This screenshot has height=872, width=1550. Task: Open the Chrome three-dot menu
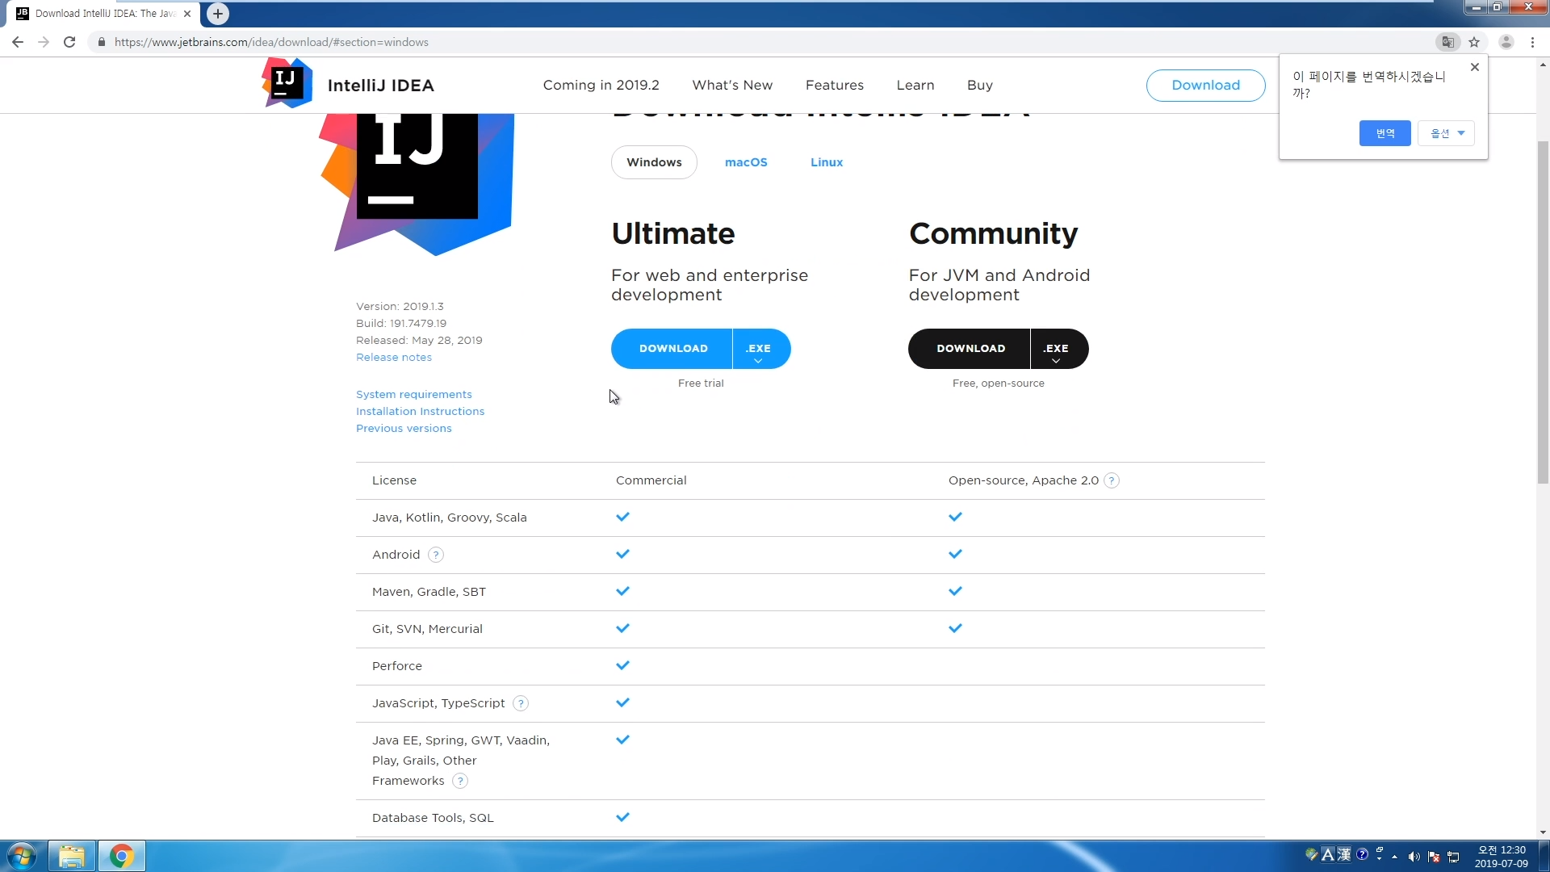click(1532, 42)
